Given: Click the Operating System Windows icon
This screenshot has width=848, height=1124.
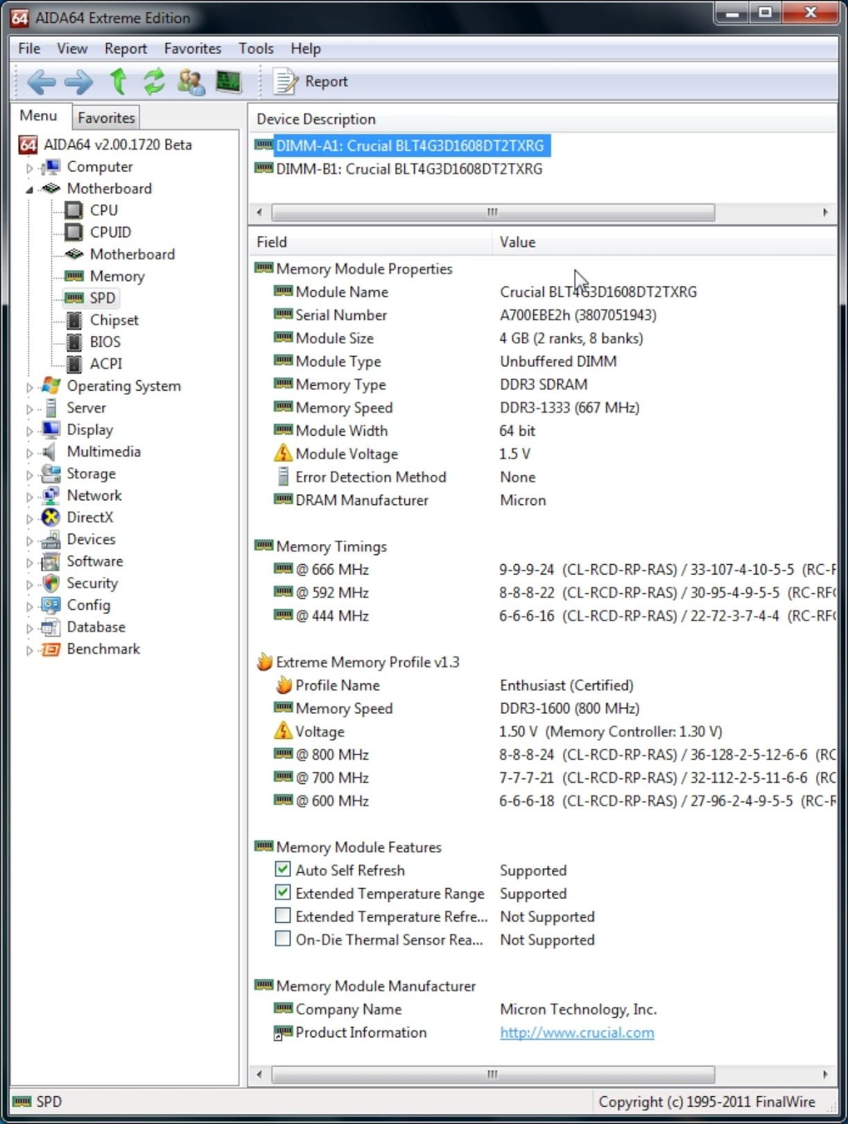Looking at the screenshot, I should (51, 386).
